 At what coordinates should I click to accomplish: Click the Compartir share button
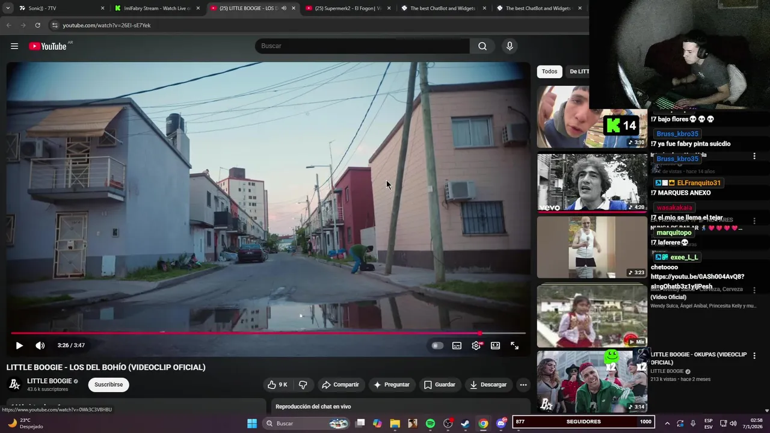[x=340, y=385]
